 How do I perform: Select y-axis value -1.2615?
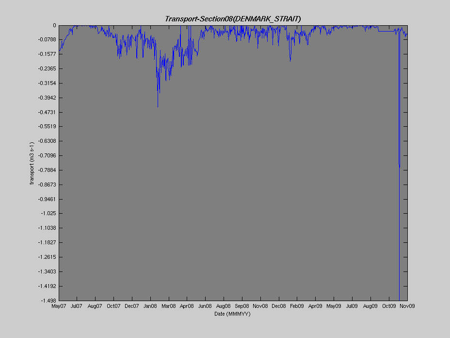(x=47, y=257)
